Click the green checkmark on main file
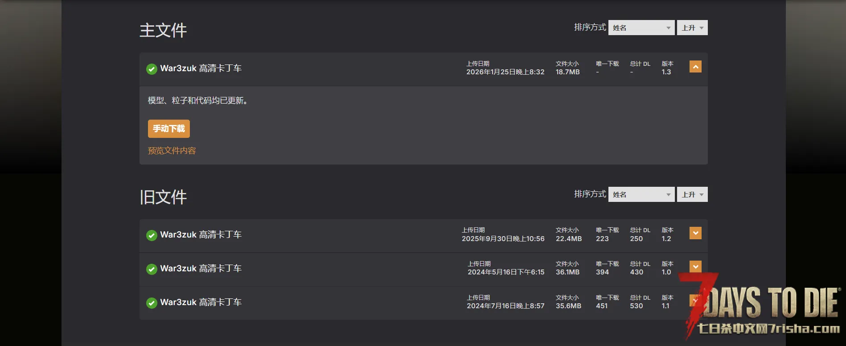This screenshot has height=346, width=846. 152,69
